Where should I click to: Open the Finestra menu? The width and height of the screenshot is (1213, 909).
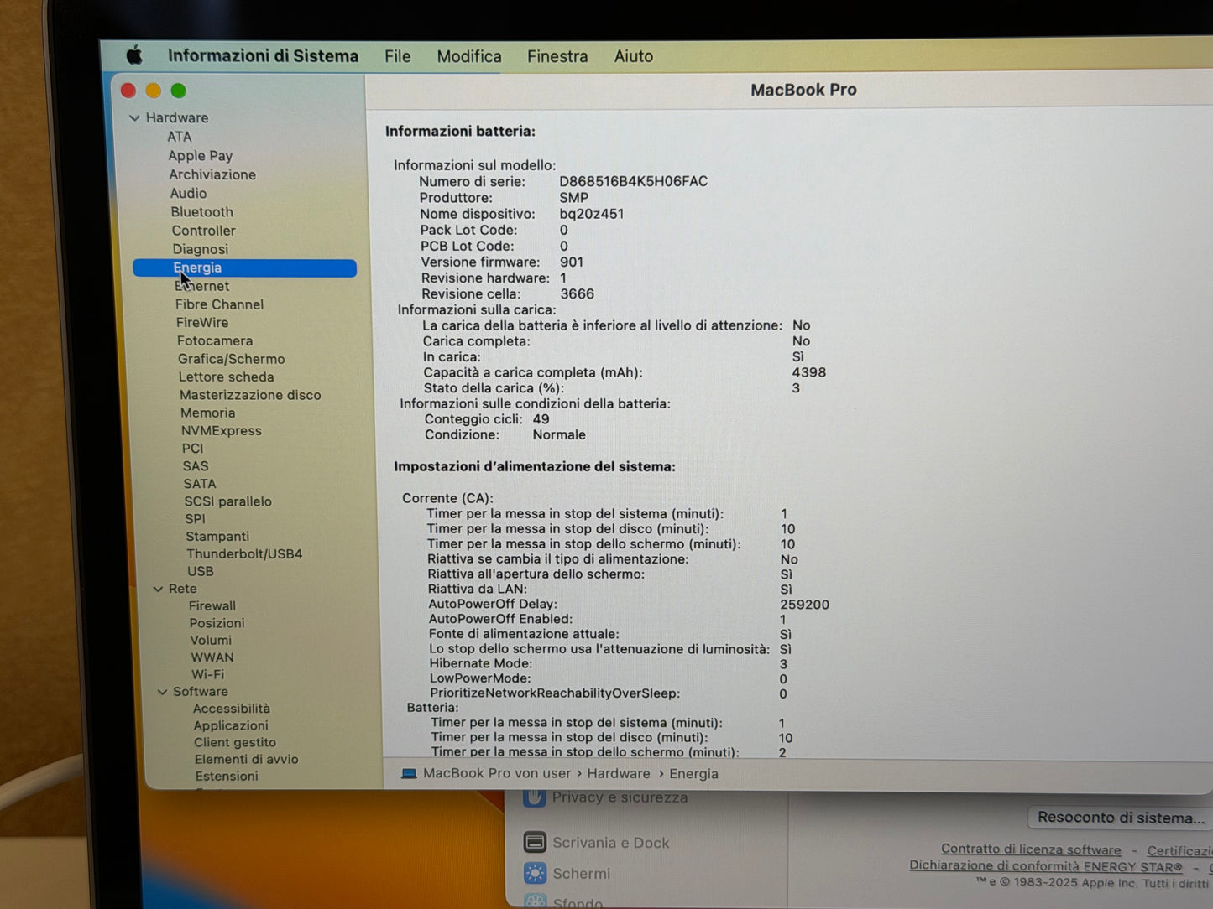pos(557,56)
